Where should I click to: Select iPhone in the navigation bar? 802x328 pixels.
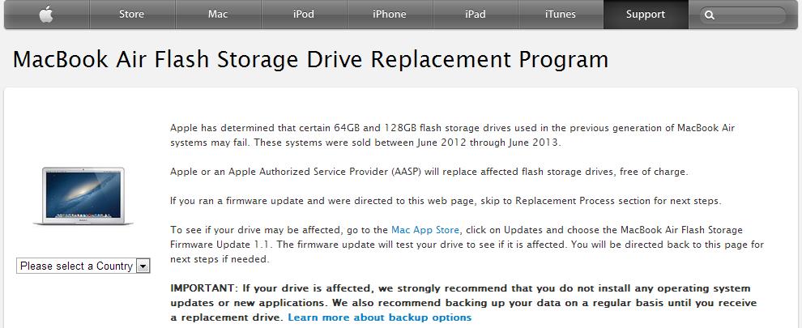389,14
